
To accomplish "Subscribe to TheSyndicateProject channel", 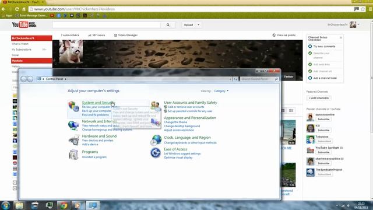I will [323, 174].
